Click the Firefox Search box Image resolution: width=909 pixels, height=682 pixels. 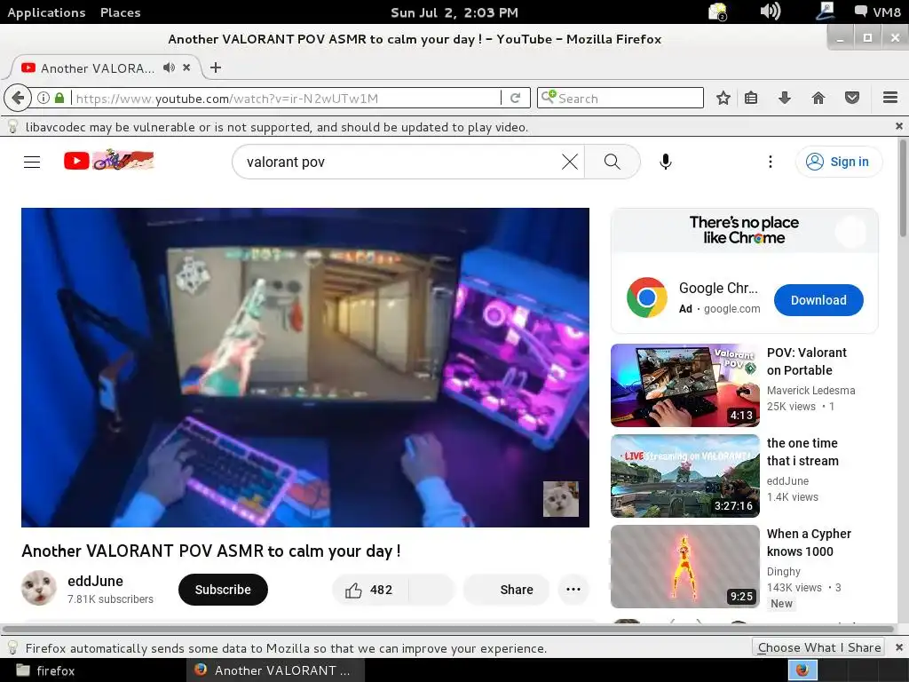(x=620, y=98)
